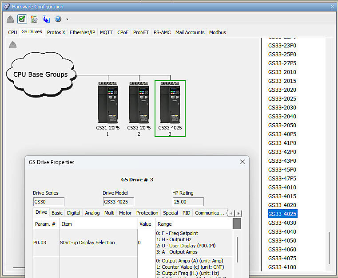Open the Protos X tab
The width and height of the screenshot is (338, 278).
[56, 32]
